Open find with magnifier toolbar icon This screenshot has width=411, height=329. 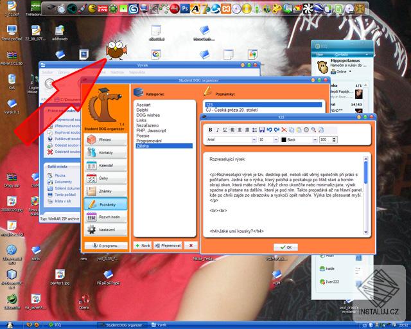coord(313,130)
